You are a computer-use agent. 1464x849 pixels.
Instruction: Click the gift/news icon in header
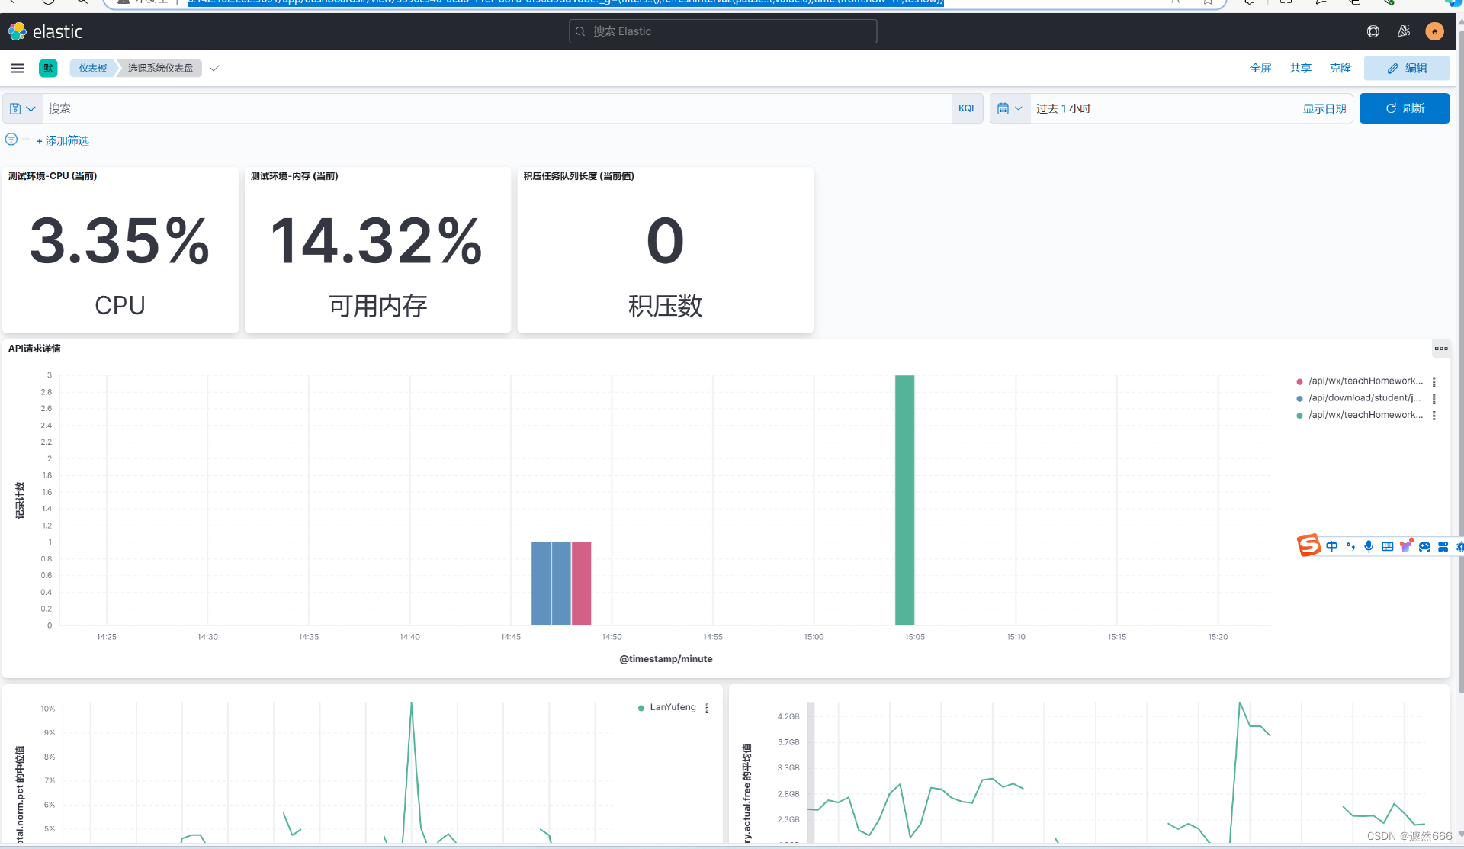(x=1404, y=31)
